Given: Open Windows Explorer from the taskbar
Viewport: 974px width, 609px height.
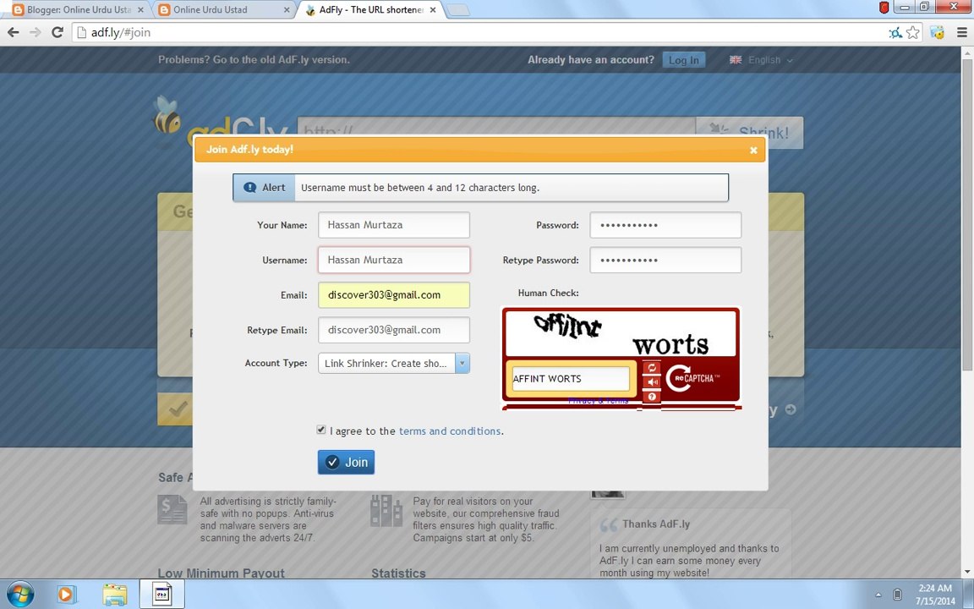Looking at the screenshot, I should coord(115,595).
